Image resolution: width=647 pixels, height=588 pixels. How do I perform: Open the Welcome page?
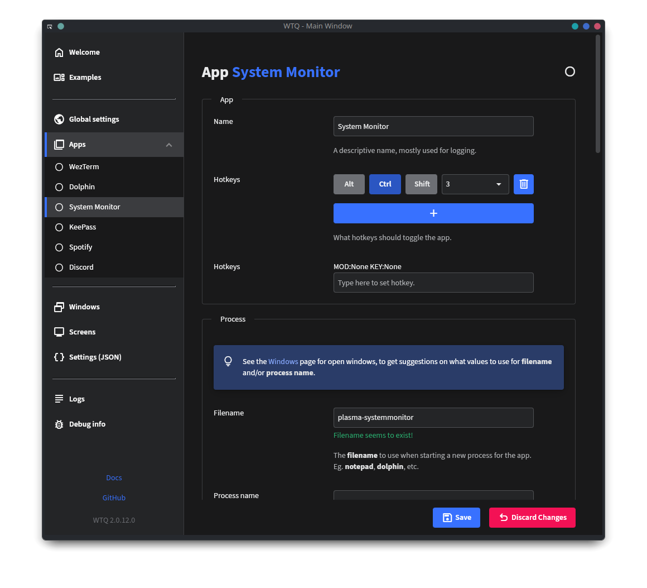pyautogui.click(x=114, y=52)
